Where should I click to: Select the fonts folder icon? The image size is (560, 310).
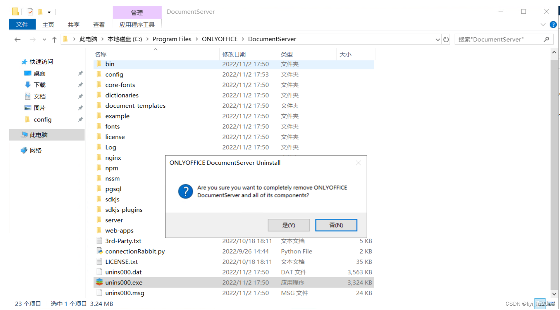(x=99, y=126)
